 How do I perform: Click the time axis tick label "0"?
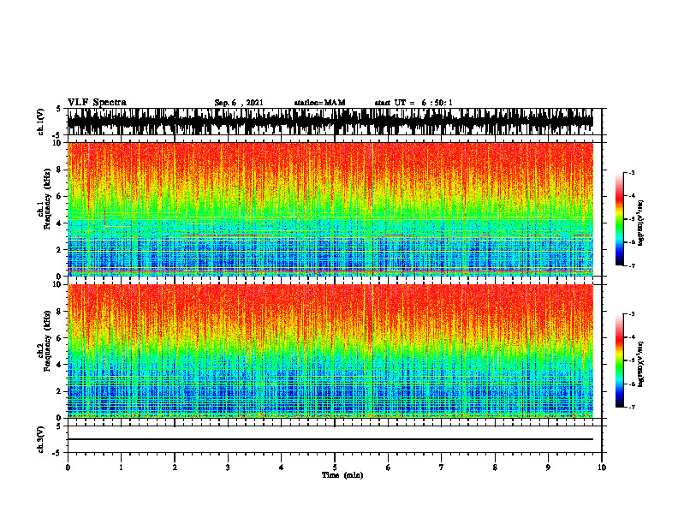[x=68, y=467]
